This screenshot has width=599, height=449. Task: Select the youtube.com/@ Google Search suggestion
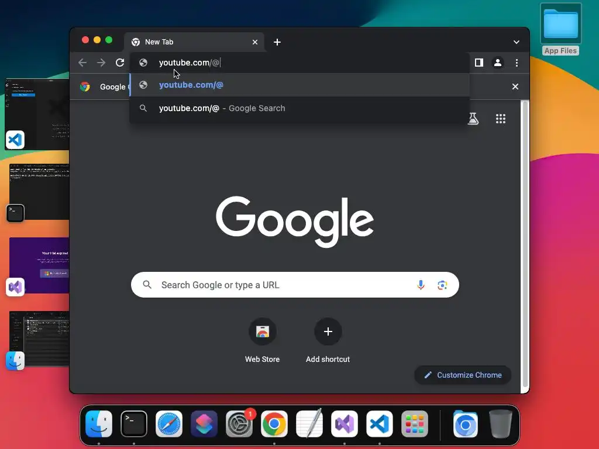(x=299, y=108)
